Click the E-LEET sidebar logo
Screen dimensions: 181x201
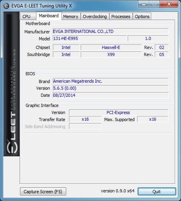click(x=12, y=84)
